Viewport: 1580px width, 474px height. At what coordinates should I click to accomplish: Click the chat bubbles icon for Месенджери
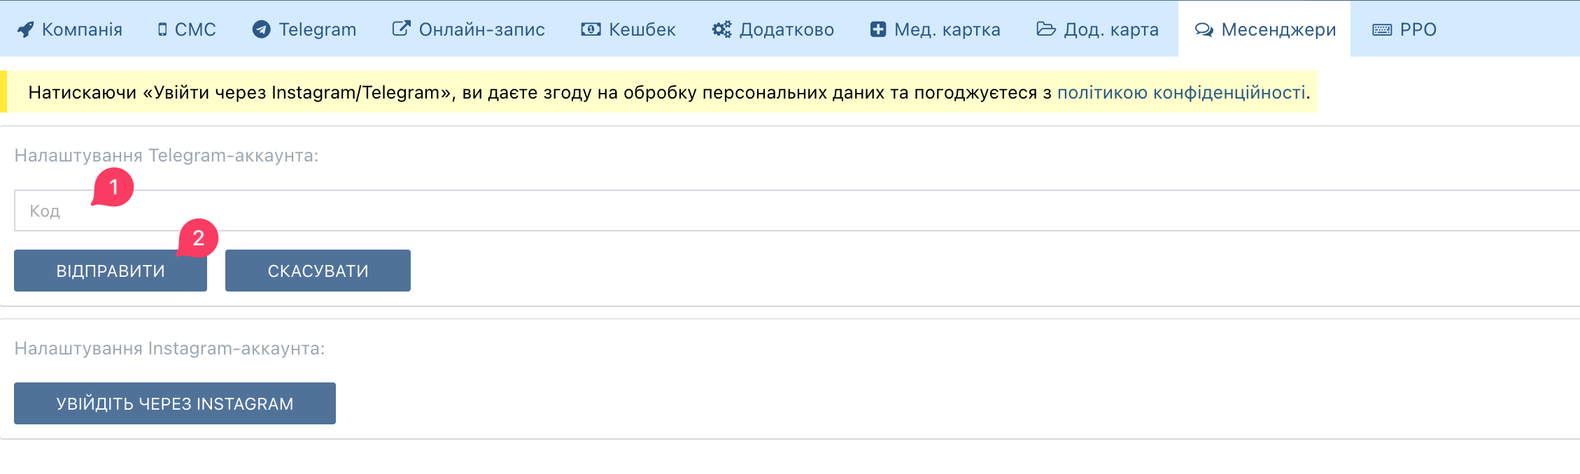[x=1204, y=29]
